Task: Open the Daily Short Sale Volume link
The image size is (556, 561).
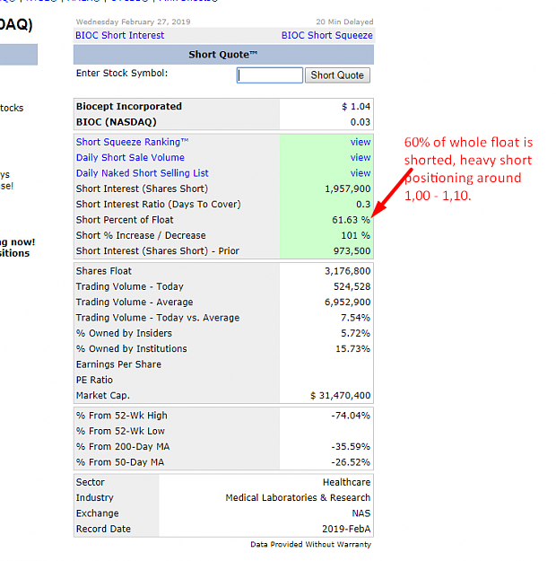Action: pyautogui.click(x=130, y=158)
